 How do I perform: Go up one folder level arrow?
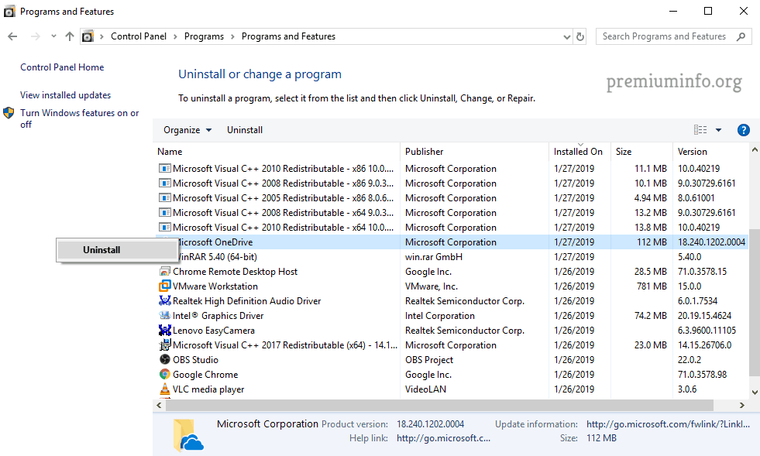(x=70, y=36)
